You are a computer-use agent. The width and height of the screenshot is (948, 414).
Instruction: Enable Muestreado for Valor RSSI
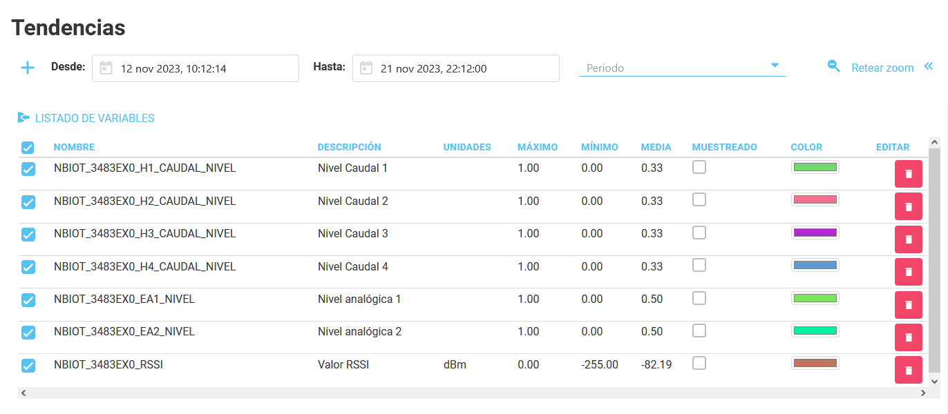[x=699, y=363]
